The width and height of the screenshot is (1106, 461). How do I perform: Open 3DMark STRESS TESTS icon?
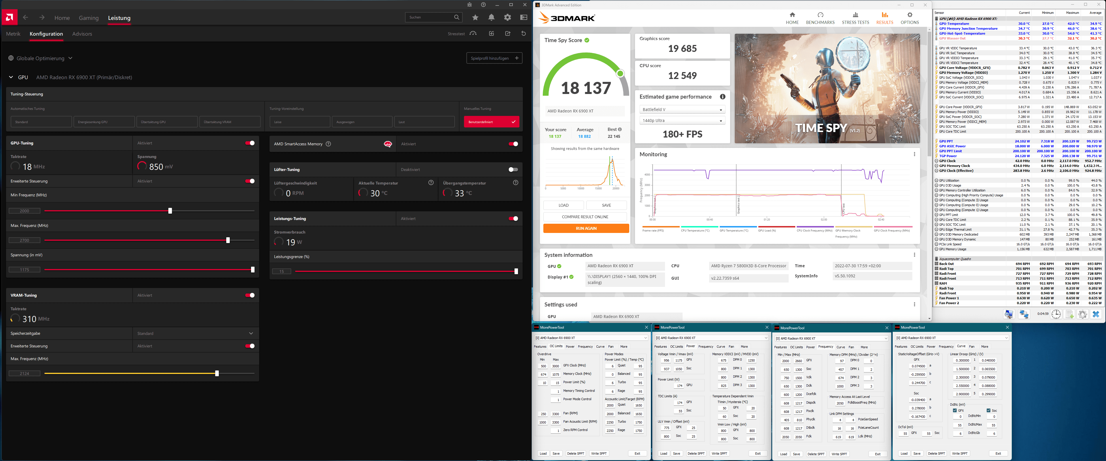pos(855,15)
